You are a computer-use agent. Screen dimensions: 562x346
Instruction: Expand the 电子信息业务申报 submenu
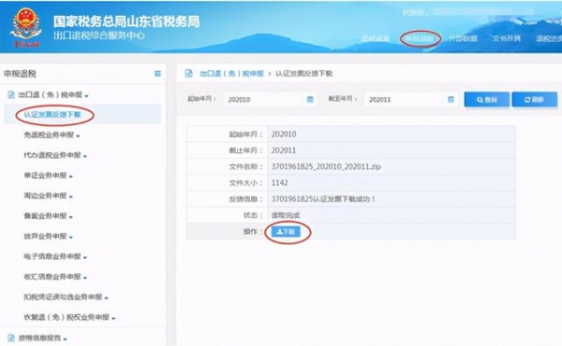coord(55,256)
